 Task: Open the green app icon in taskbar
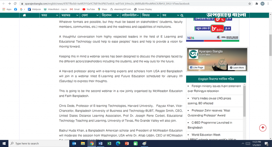135,144
